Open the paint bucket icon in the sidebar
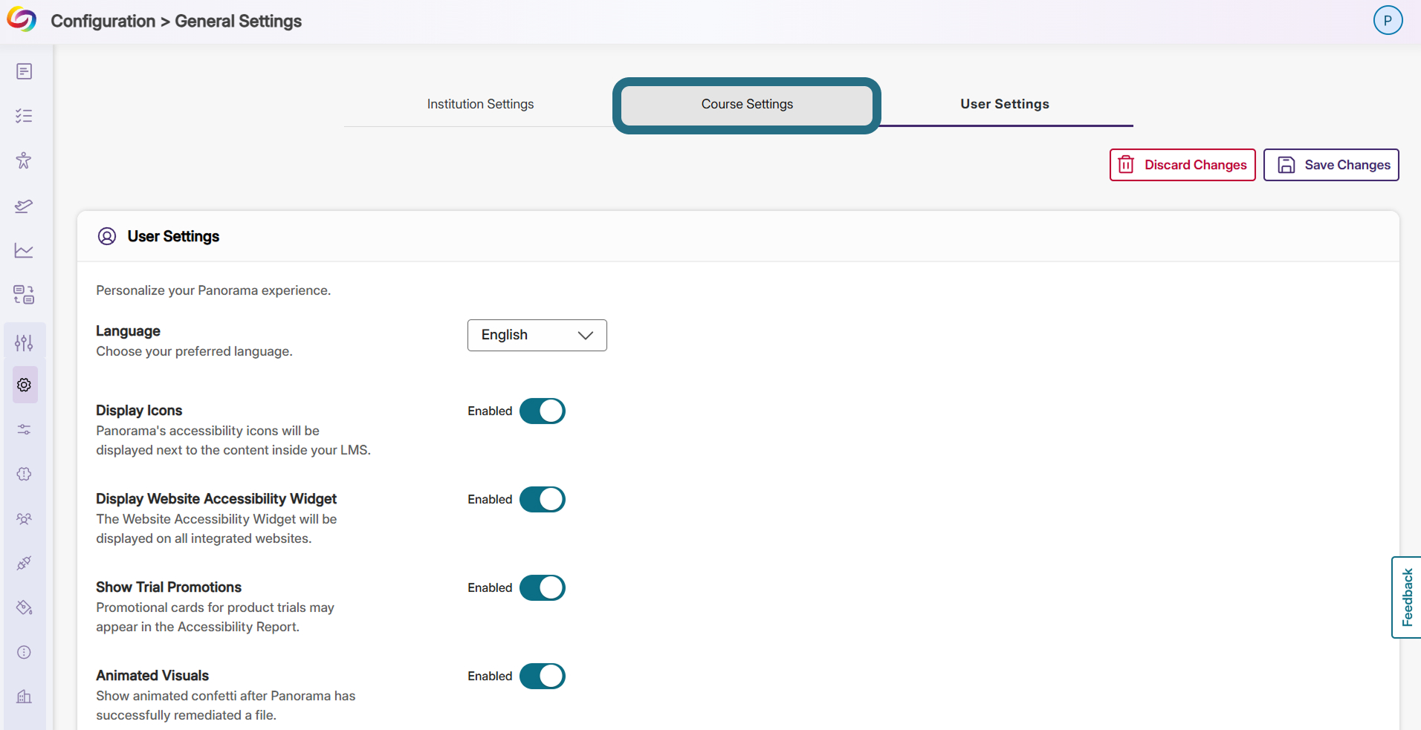The image size is (1421, 730). [24, 607]
